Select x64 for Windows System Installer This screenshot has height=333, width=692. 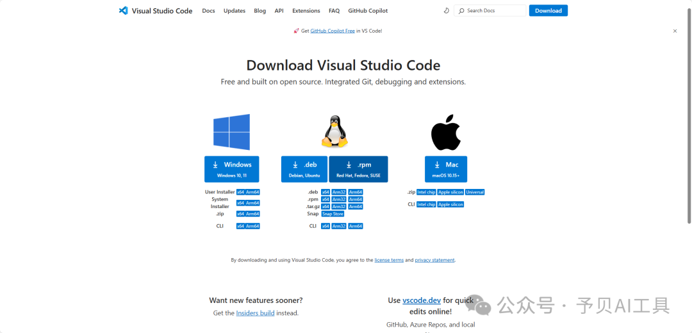[x=240, y=203]
